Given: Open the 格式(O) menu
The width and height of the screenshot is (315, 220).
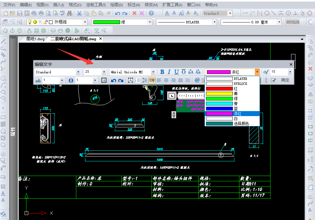Looking at the screenshot, I should pos(75,5).
